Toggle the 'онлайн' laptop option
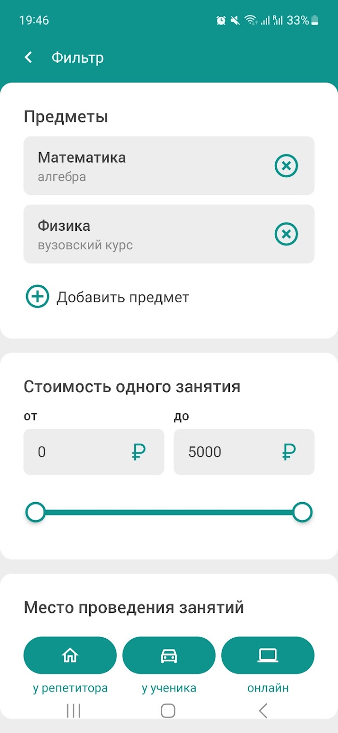 [268, 655]
